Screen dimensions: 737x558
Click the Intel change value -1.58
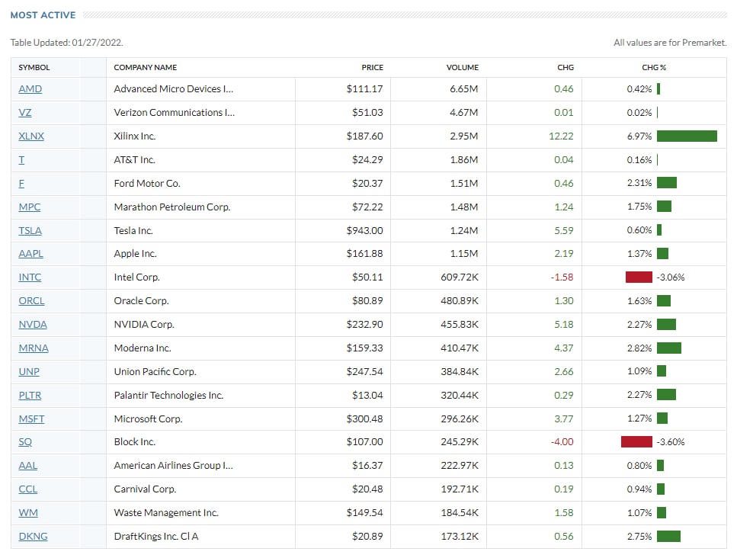pyautogui.click(x=562, y=277)
